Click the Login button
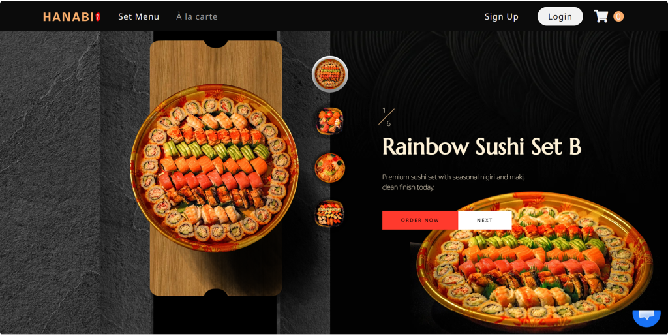This screenshot has height=336, width=668. [x=560, y=16]
